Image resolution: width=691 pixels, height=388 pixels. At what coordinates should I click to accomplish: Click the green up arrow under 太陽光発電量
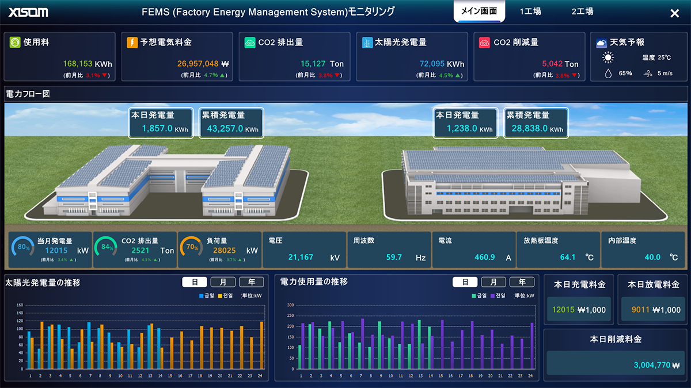click(x=459, y=75)
